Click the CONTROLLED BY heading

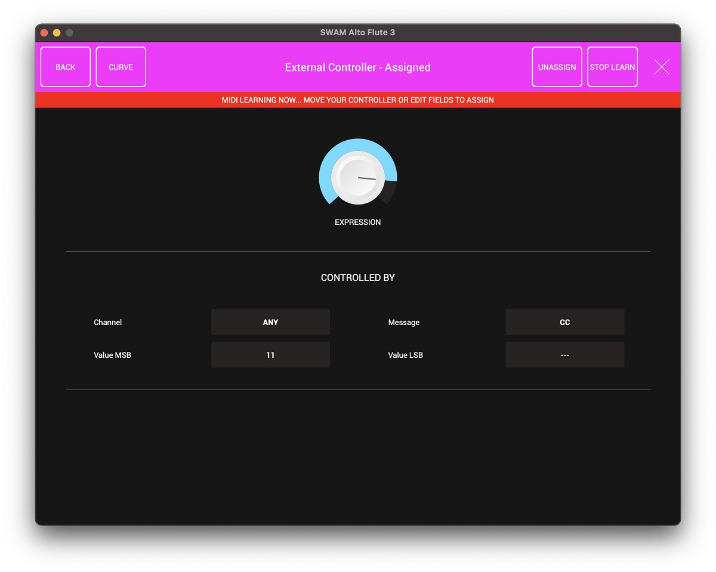[x=358, y=278]
